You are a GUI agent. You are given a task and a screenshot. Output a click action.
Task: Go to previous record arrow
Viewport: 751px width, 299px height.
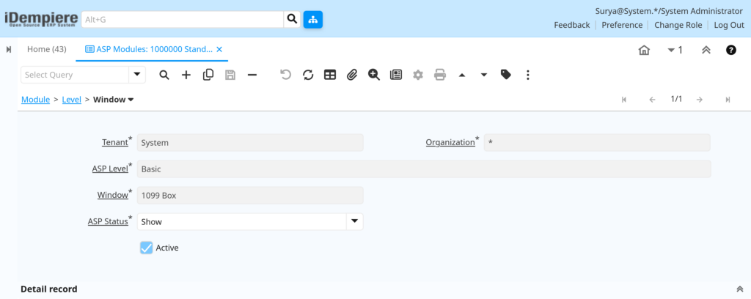coord(652,100)
